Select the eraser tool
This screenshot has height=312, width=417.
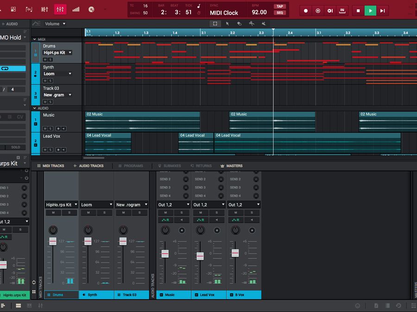240,24
